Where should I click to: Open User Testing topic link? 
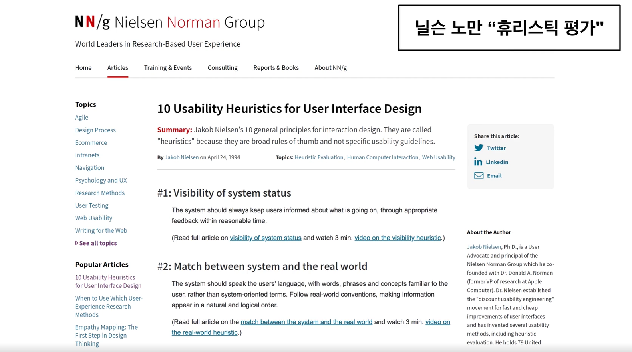click(91, 205)
